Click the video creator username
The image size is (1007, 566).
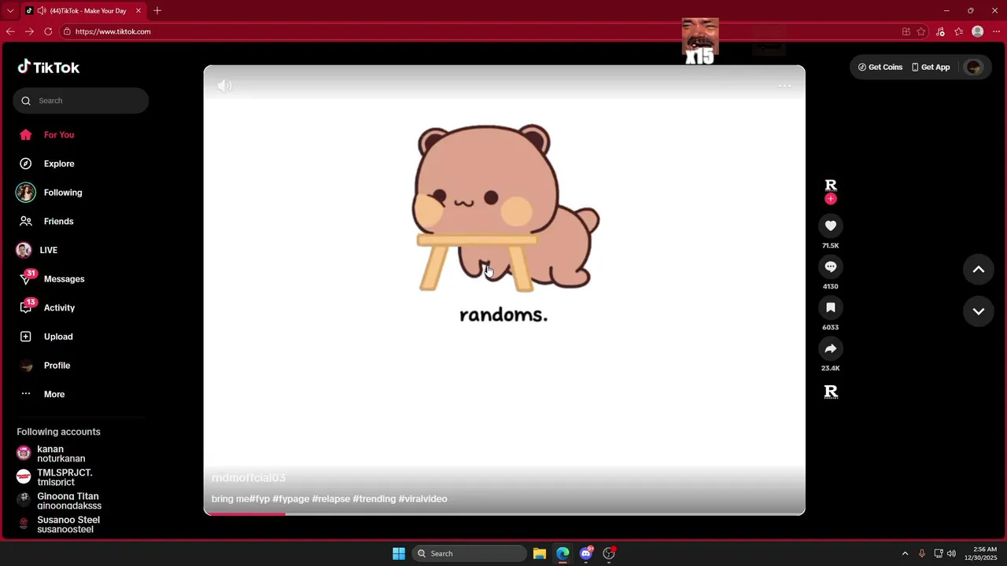pos(249,478)
